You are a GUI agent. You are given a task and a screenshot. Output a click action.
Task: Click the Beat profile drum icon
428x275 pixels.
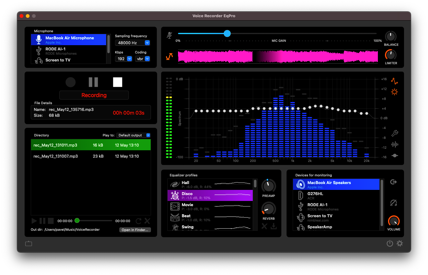tap(175, 218)
